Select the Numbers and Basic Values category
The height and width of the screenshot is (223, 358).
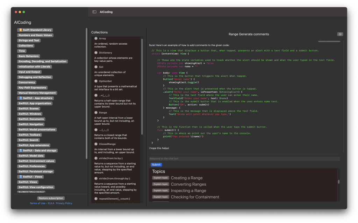[35, 35]
